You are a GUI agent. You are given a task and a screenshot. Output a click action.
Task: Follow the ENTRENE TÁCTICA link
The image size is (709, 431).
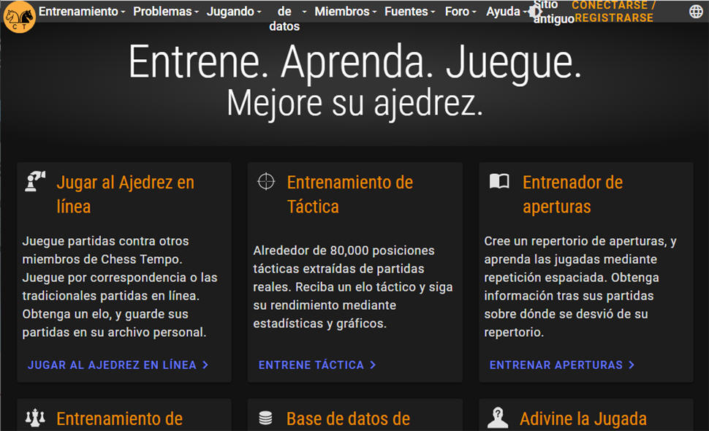tap(314, 365)
